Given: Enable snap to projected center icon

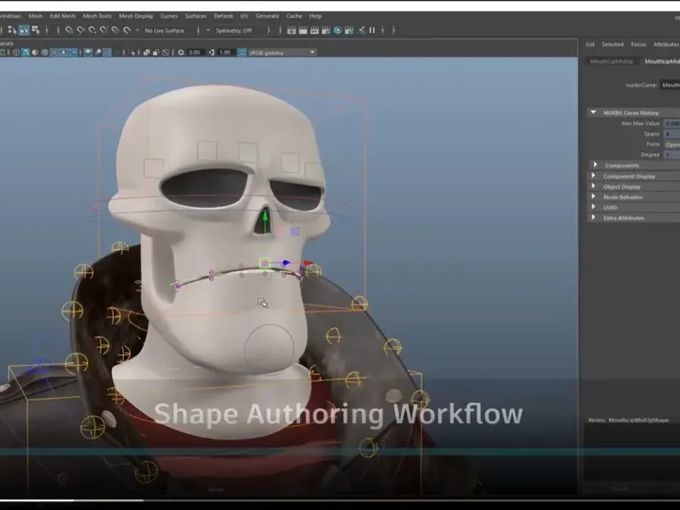Looking at the screenshot, I should pos(103,30).
